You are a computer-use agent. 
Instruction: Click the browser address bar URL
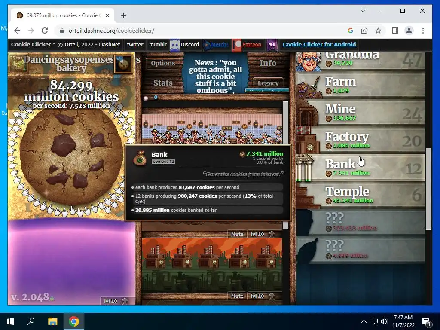click(111, 31)
